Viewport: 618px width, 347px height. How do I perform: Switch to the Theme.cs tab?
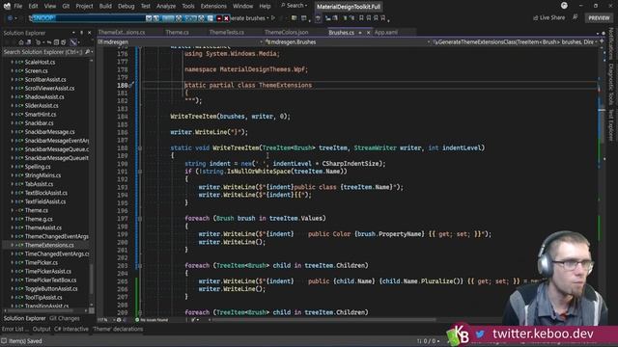click(x=177, y=32)
